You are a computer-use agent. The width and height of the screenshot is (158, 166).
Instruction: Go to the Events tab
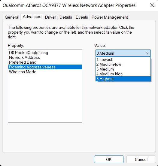[82, 17]
